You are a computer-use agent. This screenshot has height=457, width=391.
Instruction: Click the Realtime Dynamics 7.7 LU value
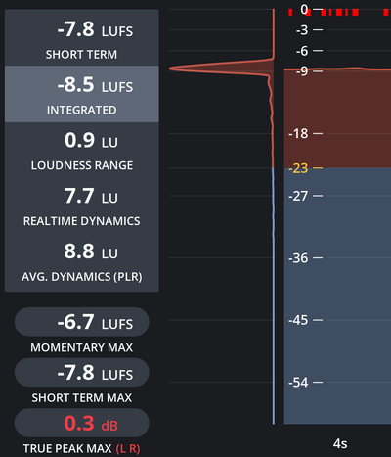point(91,196)
